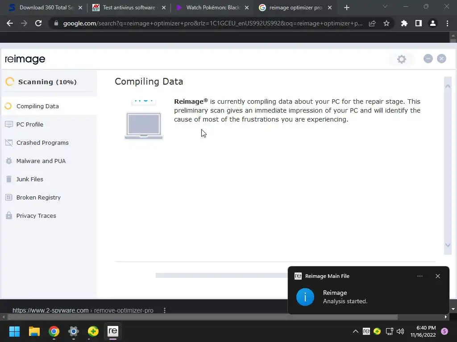Open notification center badge 5
Viewport: 457px width, 342px height.
click(445, 331)
